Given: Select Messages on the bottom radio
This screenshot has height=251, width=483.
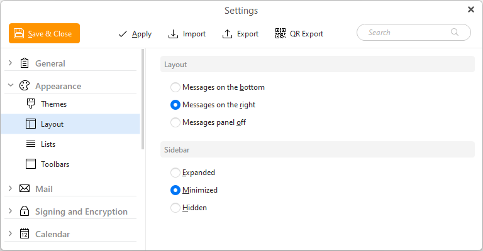Looking at the screenshot, I should [175, 87].
